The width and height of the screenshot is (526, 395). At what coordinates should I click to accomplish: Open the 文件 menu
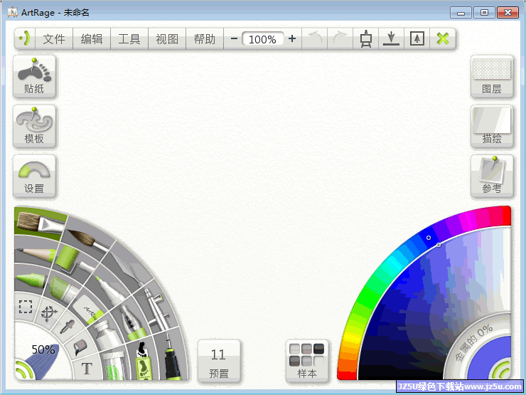(x=54, y=39)
